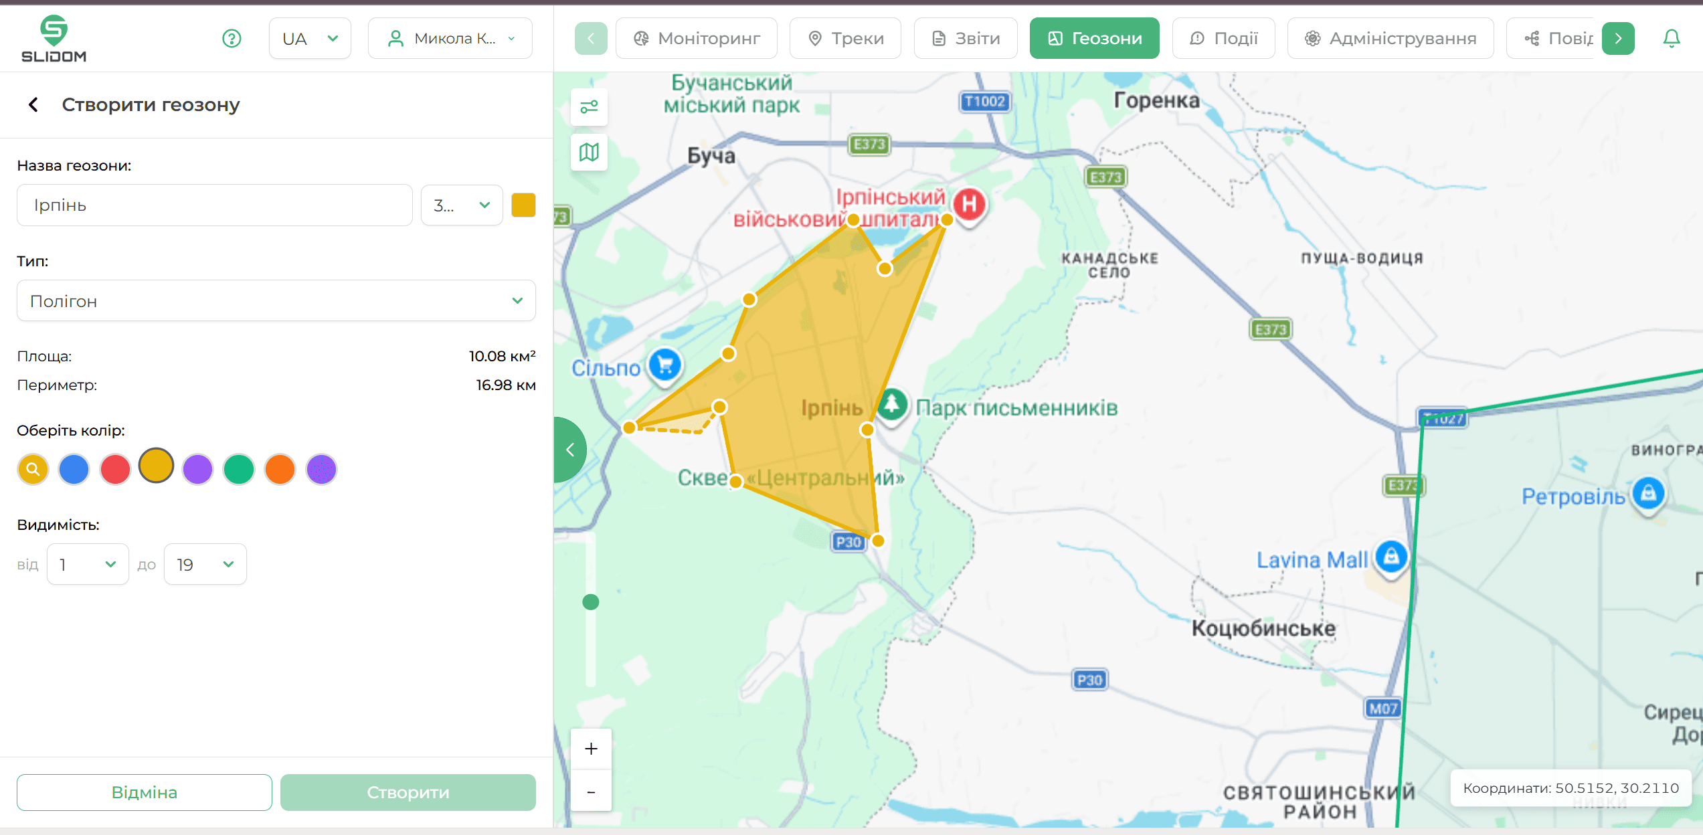Screen dimensions: 1703x835
Task: Expand the Тип Полігон dropdown
Action: 276,301
